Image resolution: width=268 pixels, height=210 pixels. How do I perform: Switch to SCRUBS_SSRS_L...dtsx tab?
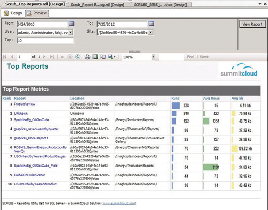coord(160,5)
